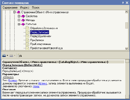The image size is (130, 100).
Task: Click the ПриЗаписи page icon
Action: 27,40
